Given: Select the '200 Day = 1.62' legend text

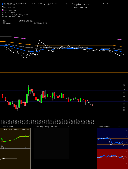Looking at the screenshot, I should pyautogui.click(x=10, y=11).
